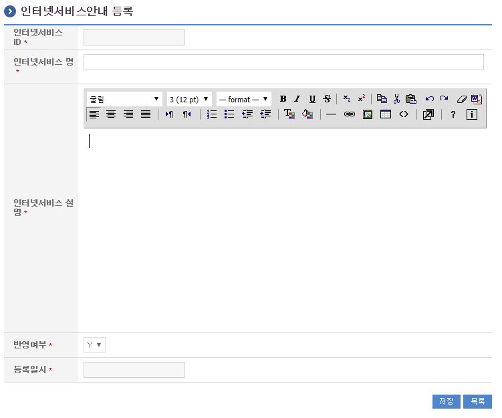Click the insert table icon
The image size is (502, 418).
pyautogui.click(x=386, y=114)
